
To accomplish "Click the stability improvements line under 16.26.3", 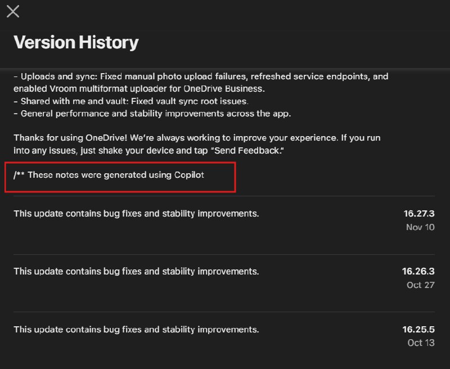I will click(x=137, y=271).
